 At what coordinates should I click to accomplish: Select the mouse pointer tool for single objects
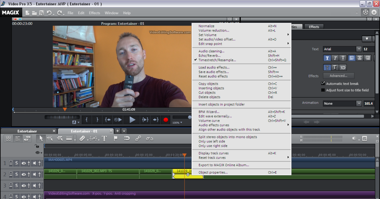tap(41, 138)
